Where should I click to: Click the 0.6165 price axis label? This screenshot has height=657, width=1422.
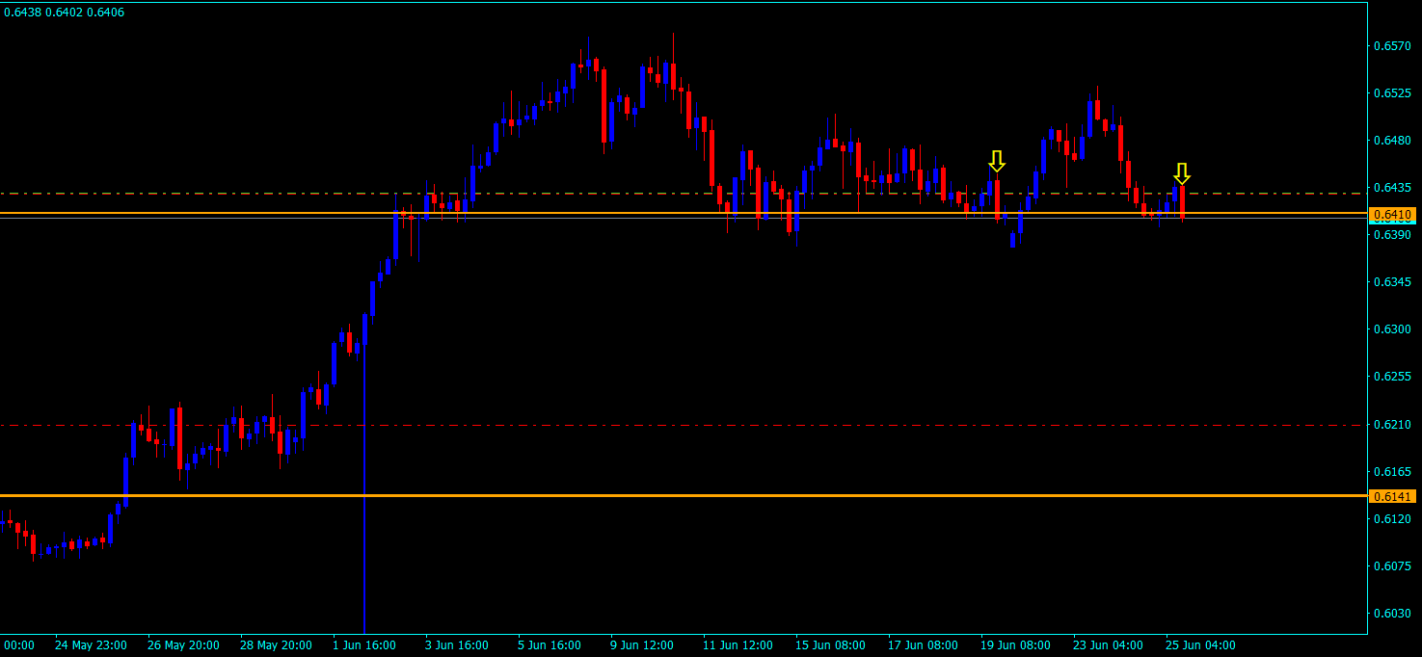click(x=1392, y=472)
